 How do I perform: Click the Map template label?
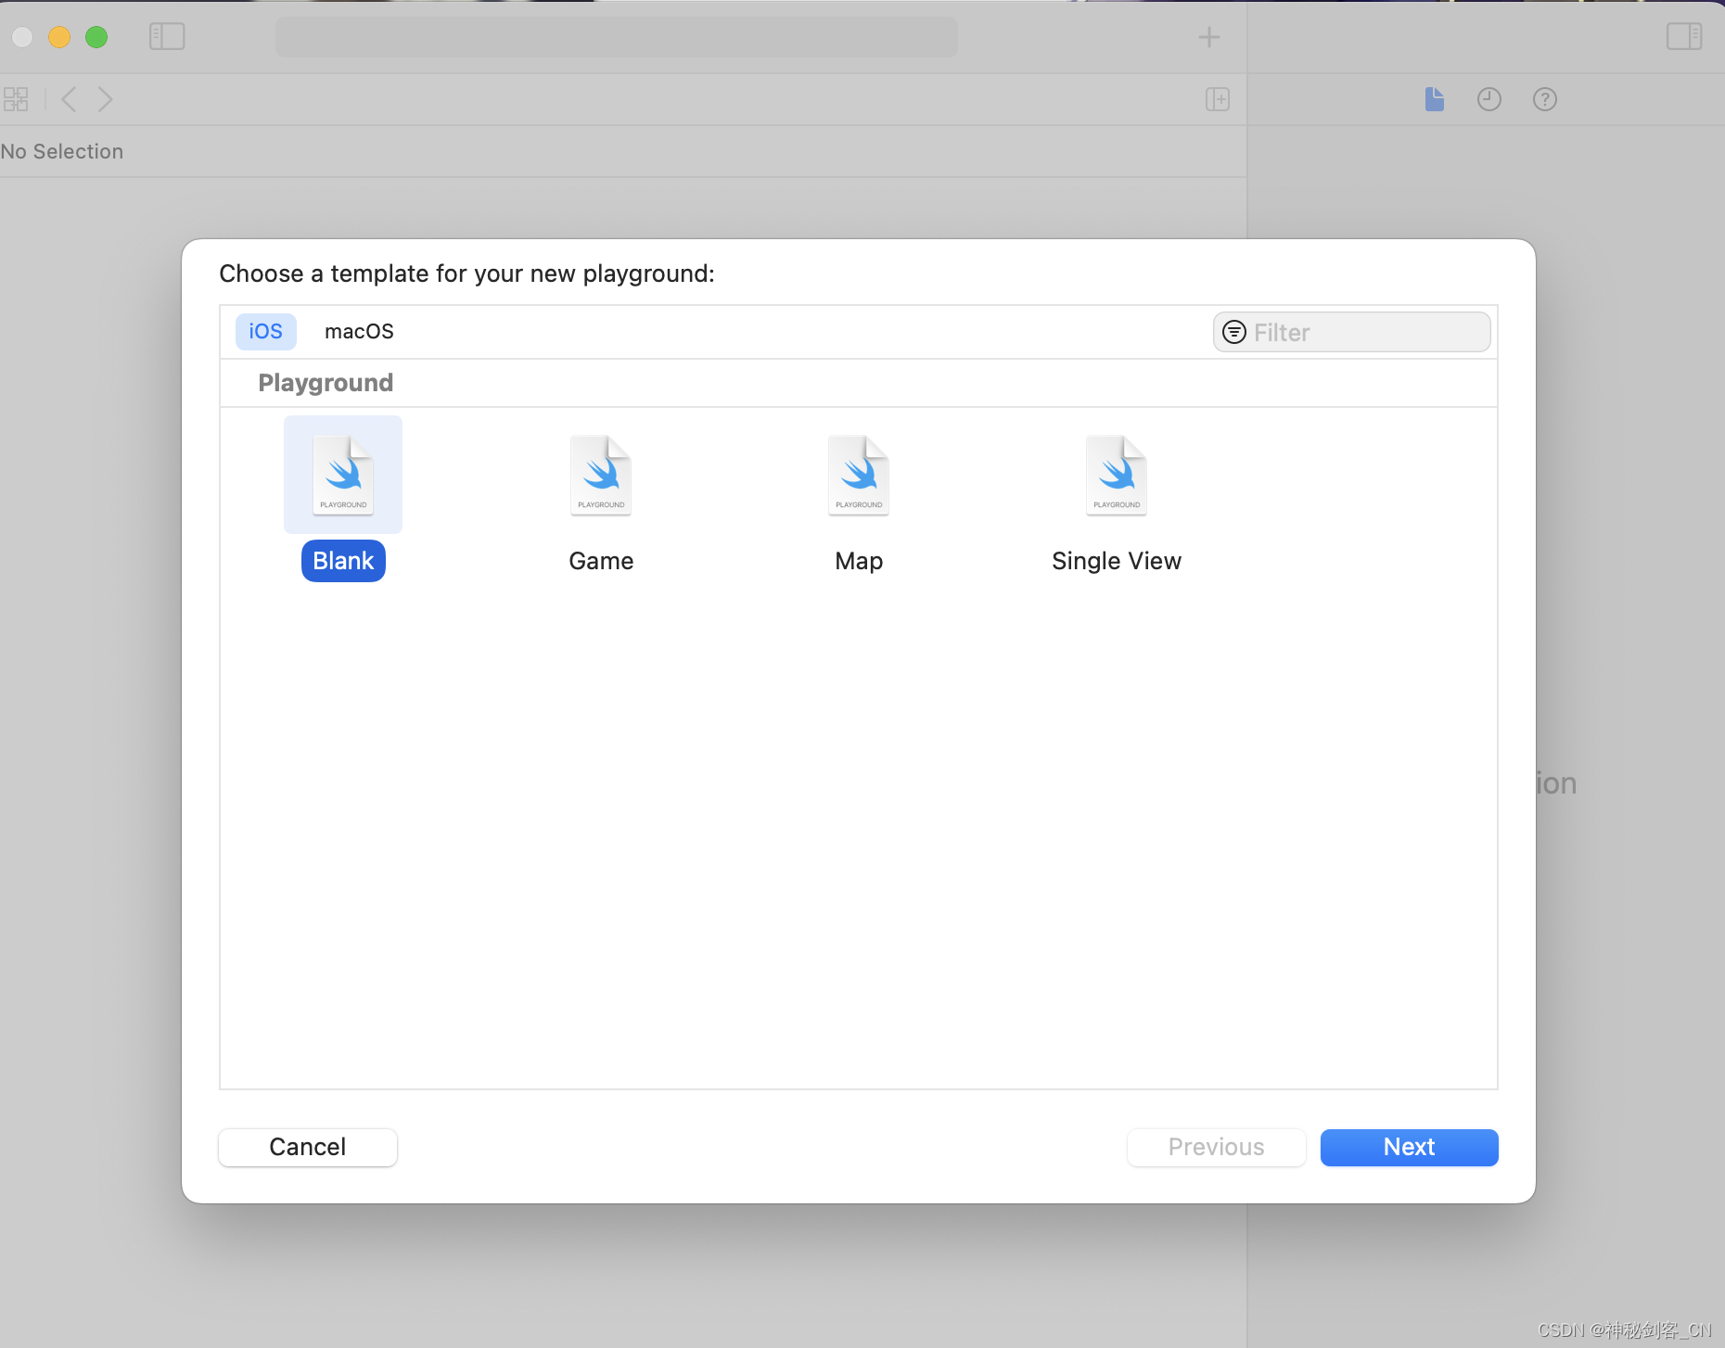859,562
